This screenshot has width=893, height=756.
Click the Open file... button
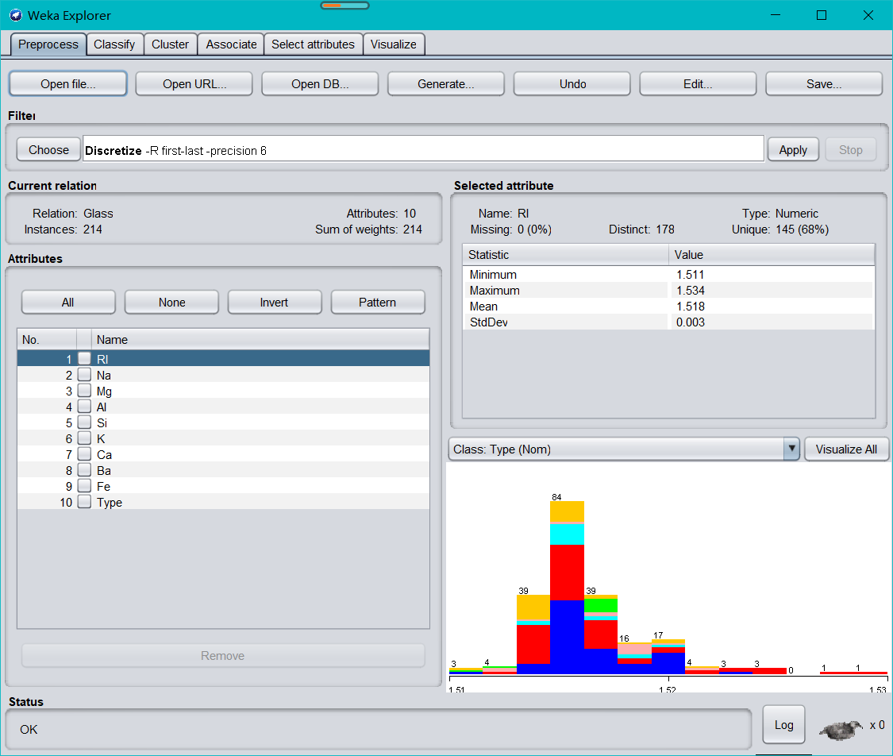click(67, 83)
